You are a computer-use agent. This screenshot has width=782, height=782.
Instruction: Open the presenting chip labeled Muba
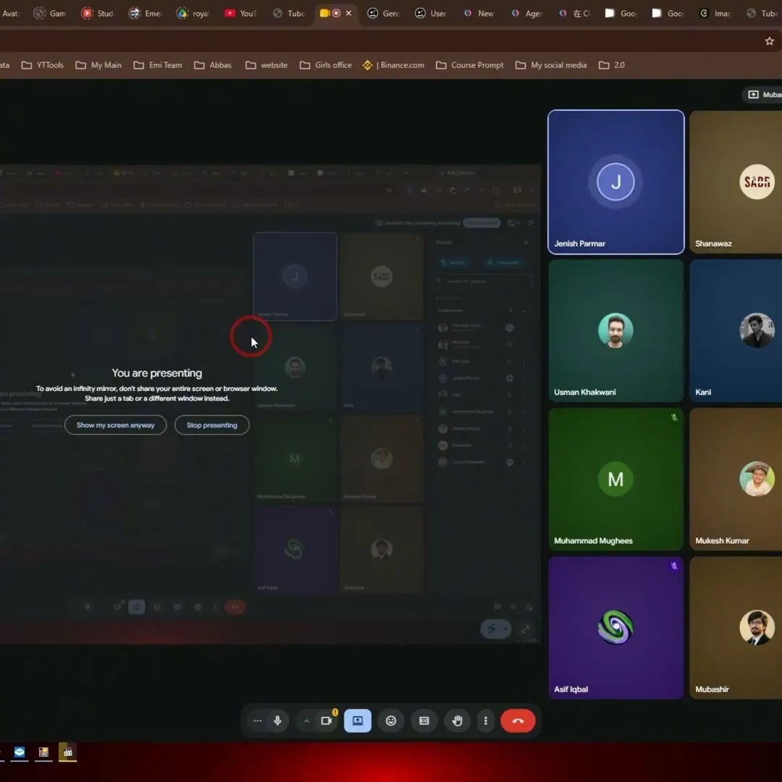point(762,95)
